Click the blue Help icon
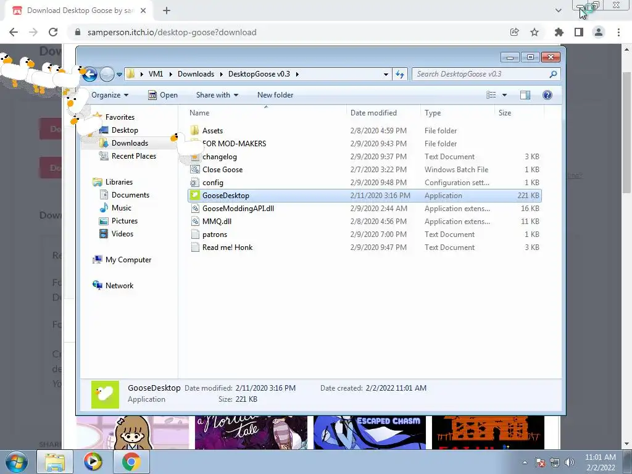Viewport: 632px width, 474px height. [547, 95]
